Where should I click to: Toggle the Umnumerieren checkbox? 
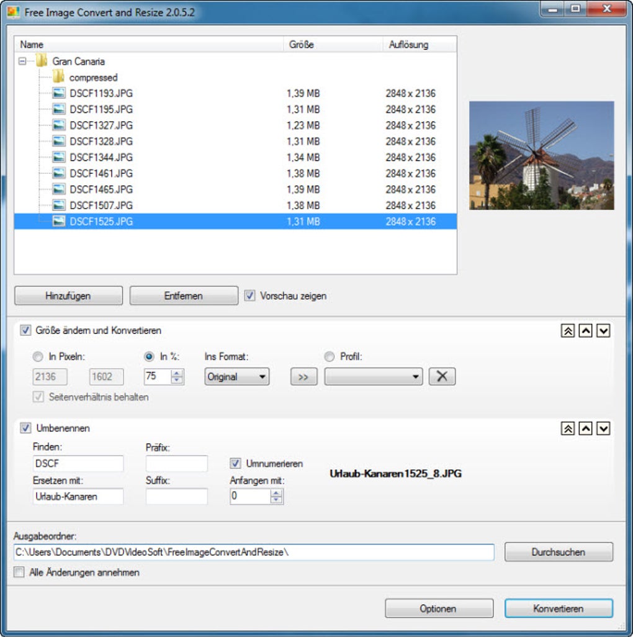(235, 463)
